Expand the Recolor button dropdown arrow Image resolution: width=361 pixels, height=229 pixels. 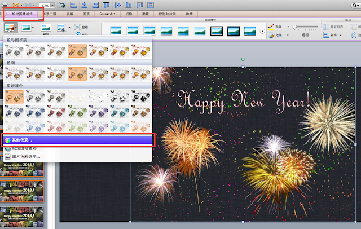16,28
